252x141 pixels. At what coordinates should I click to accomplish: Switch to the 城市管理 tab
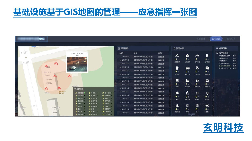point(201,39)
